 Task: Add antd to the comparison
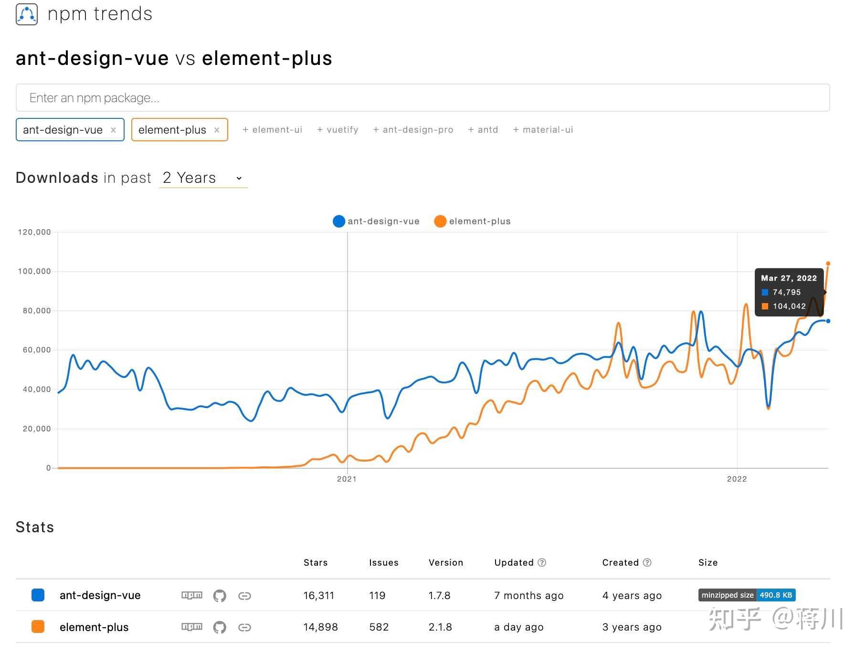[483, 129]
